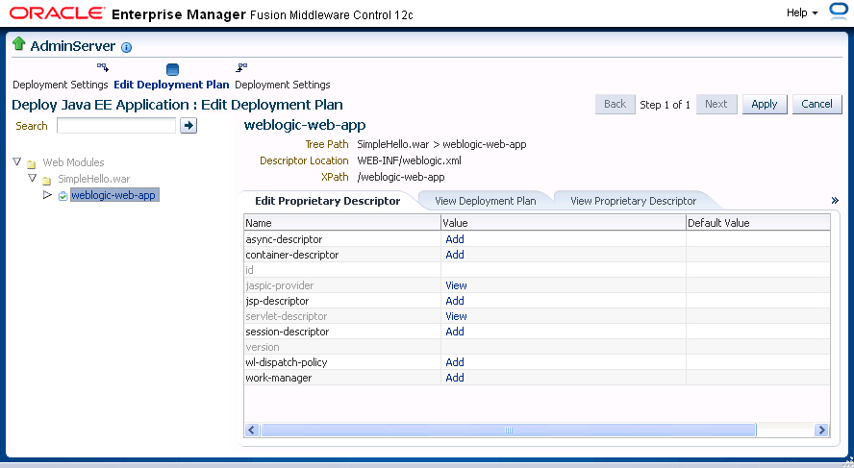854x468 pixels.
Task: View the servlet-descriptor entry
Action: click(x=456, y=316)
